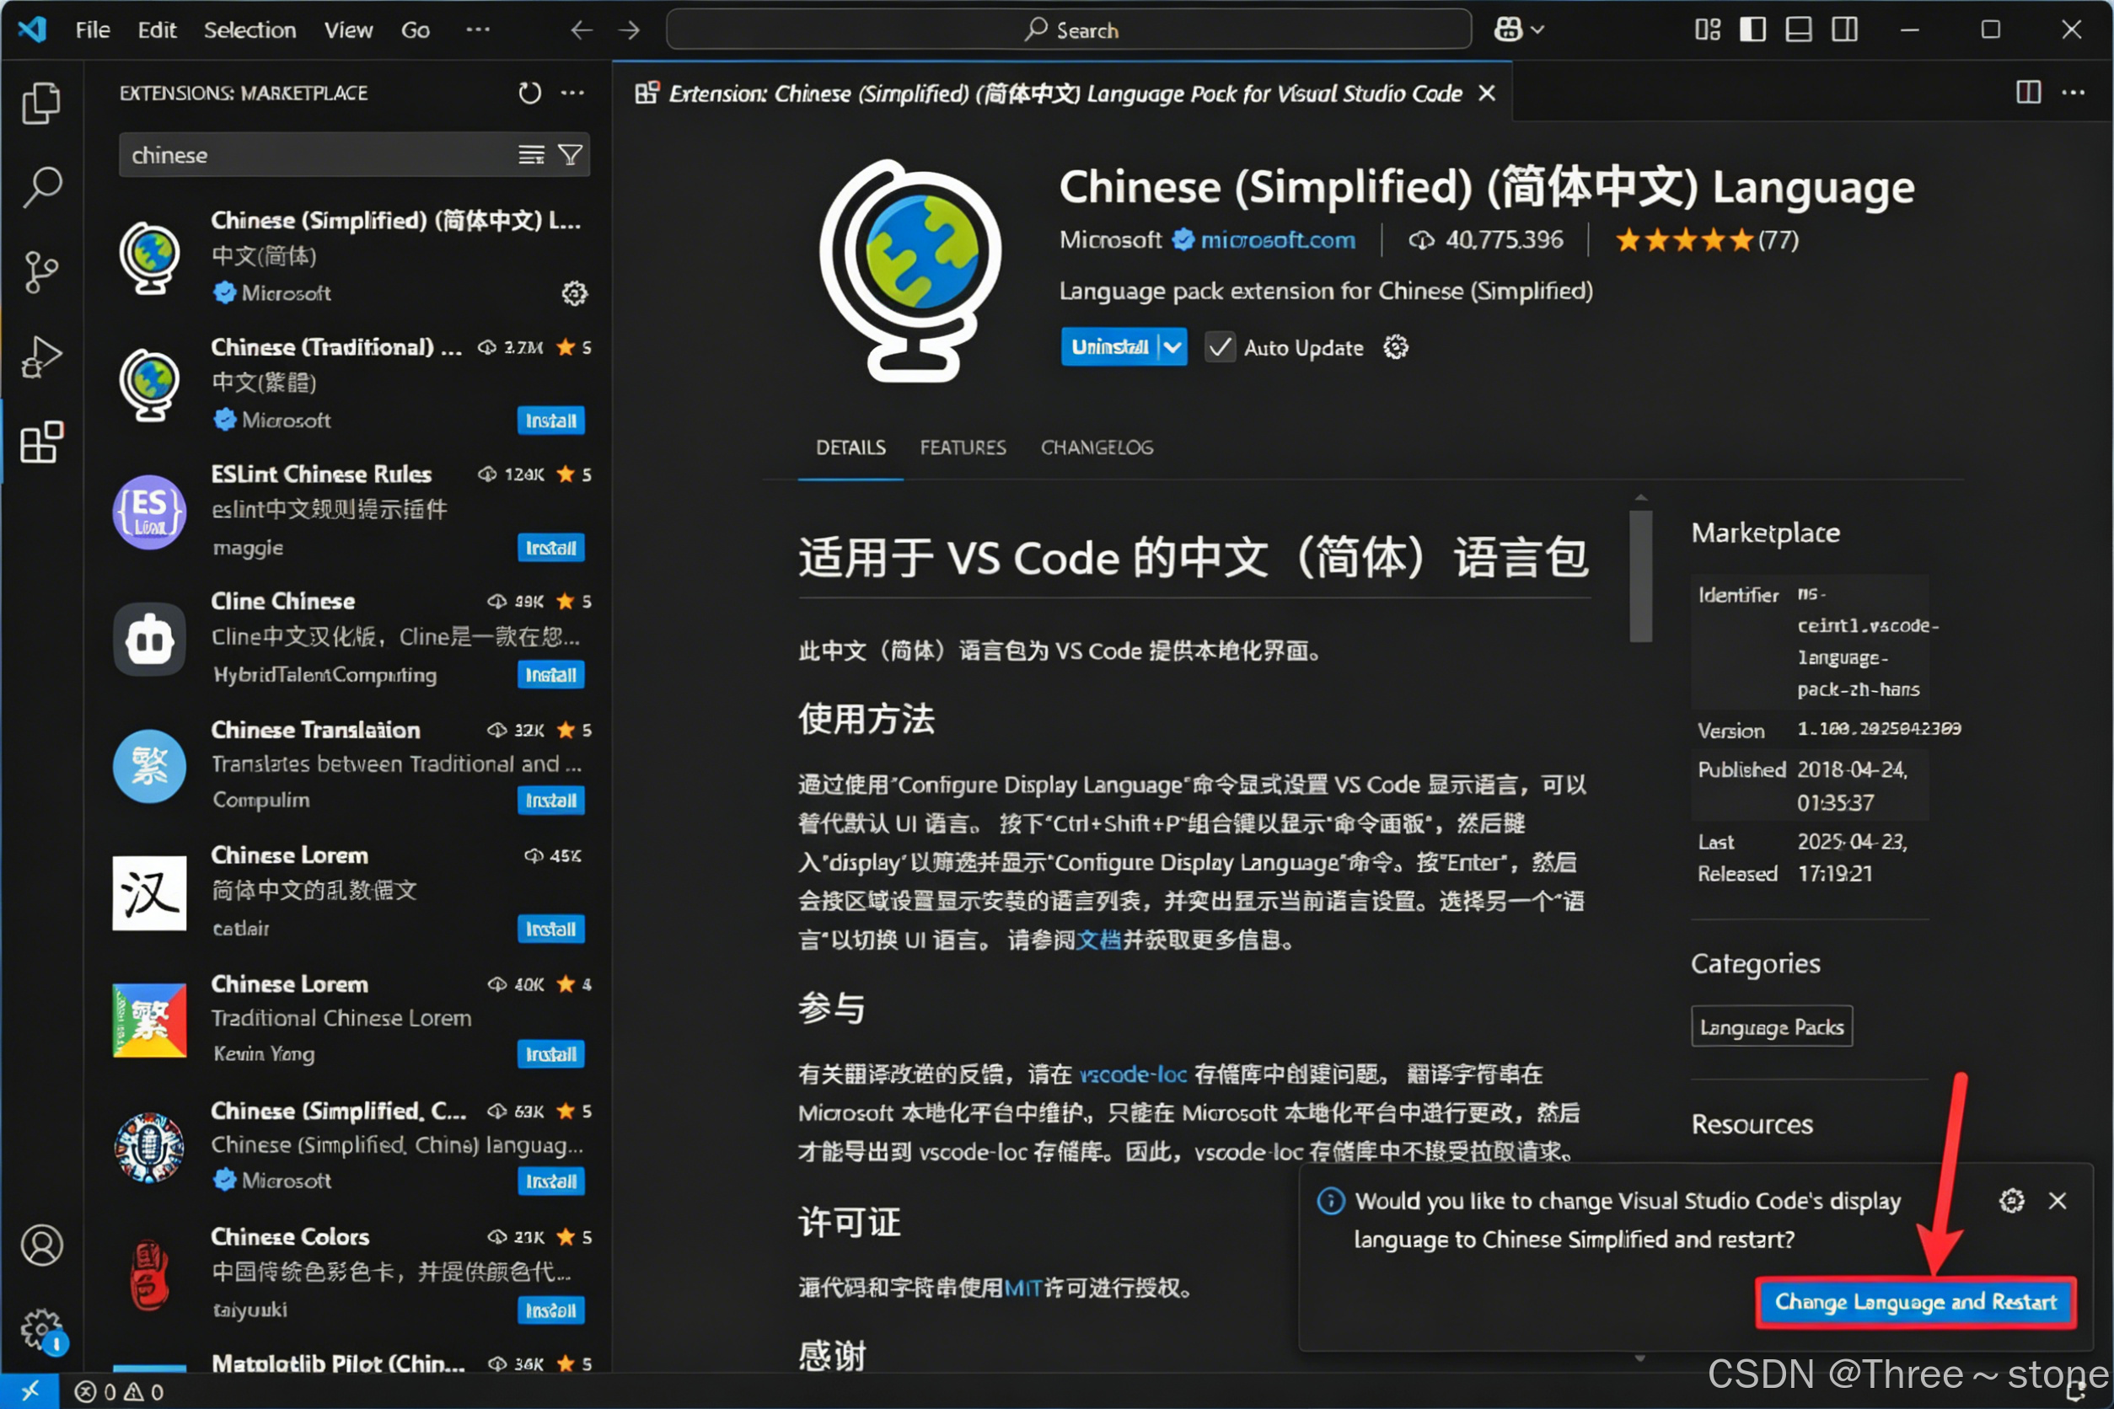This screenshot has height=1409, width=2114.
Task: Click the chinese extension search field
Action: 314,154
